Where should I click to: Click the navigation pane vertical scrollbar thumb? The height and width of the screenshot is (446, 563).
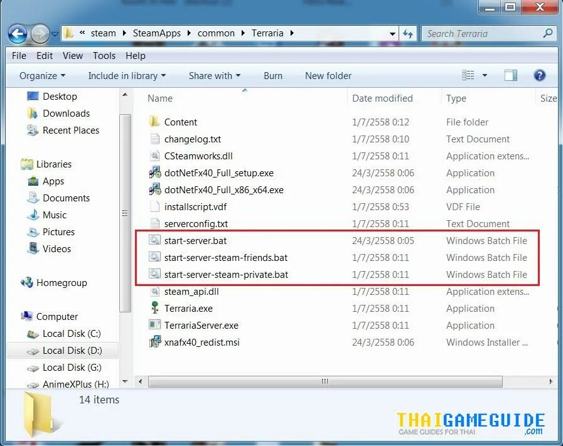coord(125,213)
